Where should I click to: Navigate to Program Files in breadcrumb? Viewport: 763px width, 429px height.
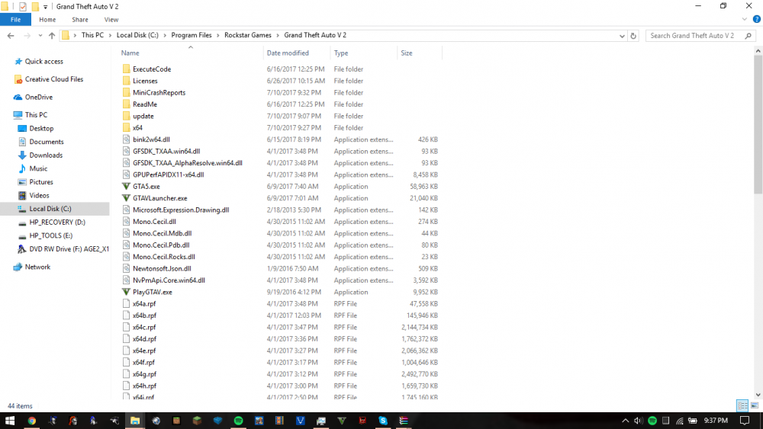click(x=192, y=35)
